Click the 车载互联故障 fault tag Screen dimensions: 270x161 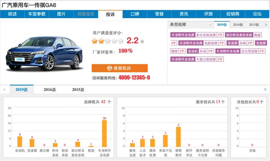(x=206, y=59)
